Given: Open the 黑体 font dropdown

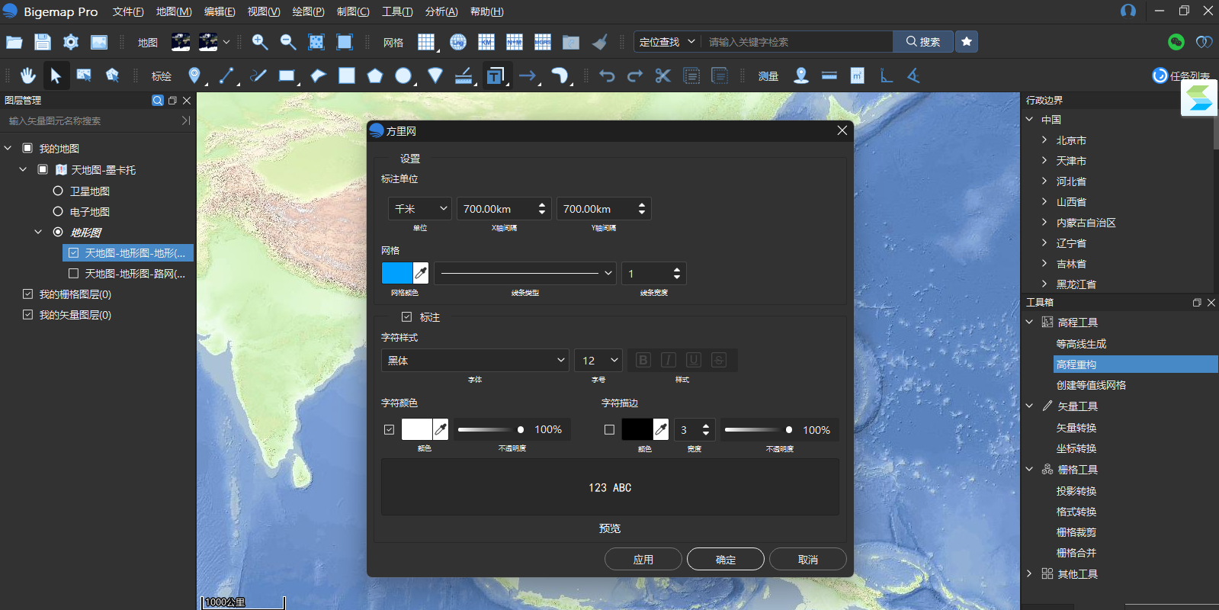Looking at the screenshot, I should 476,361.
